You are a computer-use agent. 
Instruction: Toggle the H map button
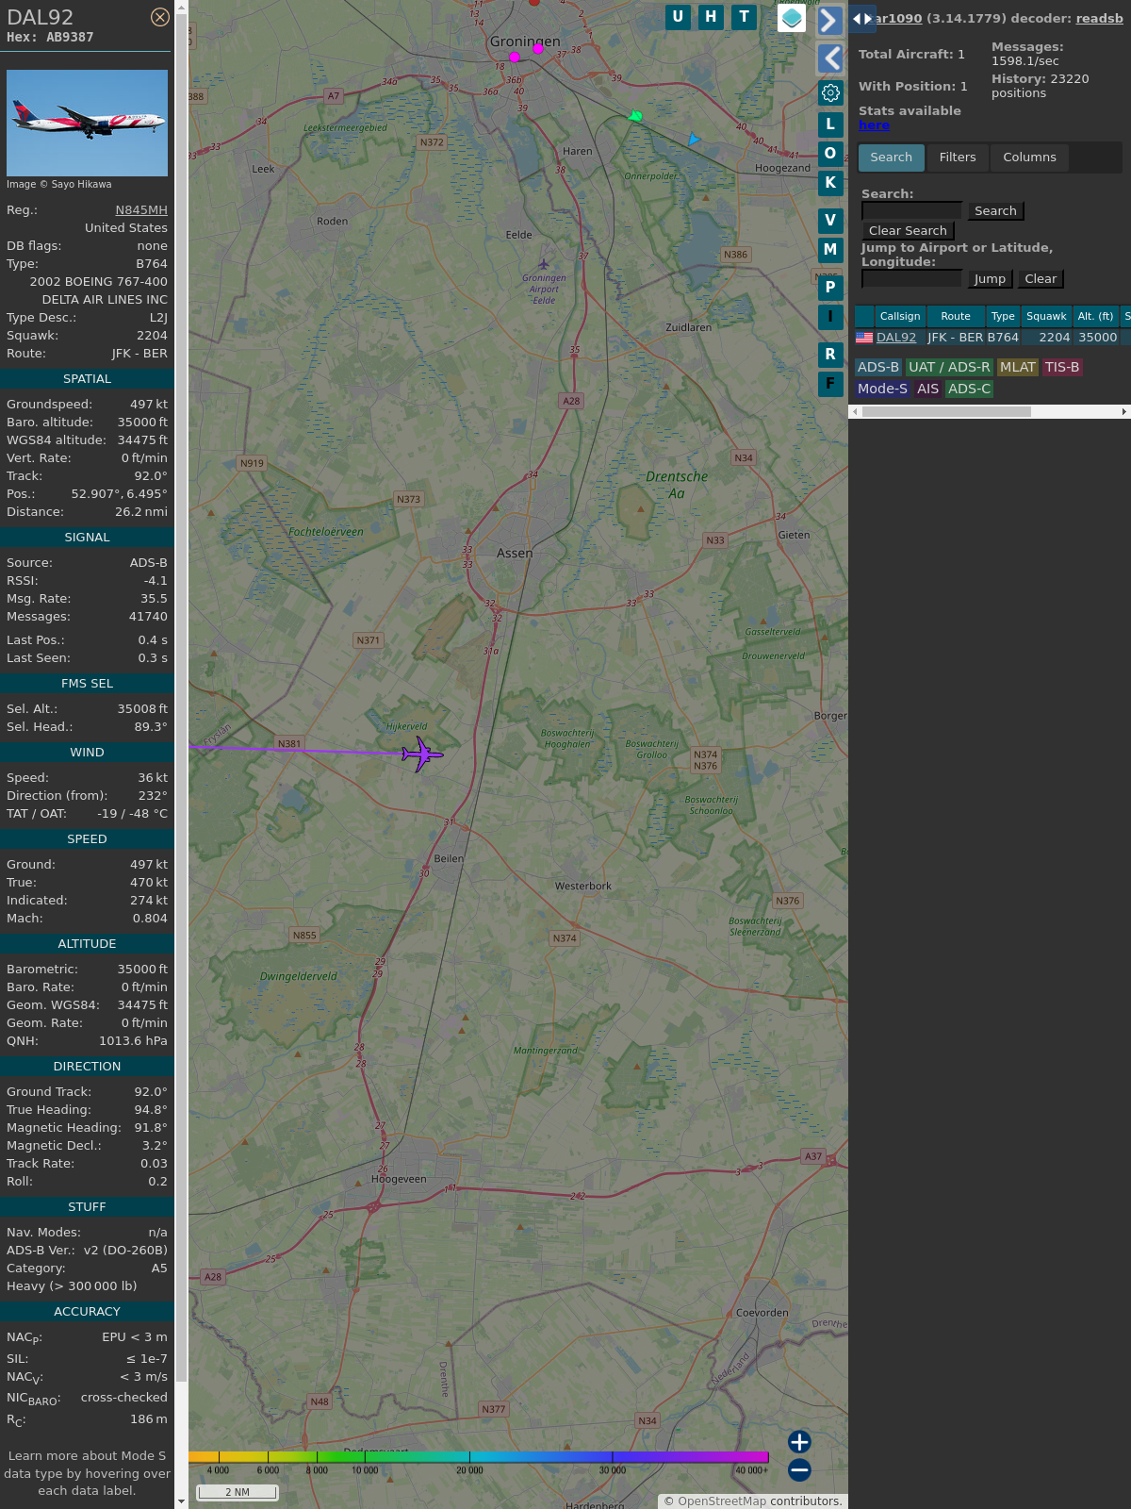tap(711, 17)
